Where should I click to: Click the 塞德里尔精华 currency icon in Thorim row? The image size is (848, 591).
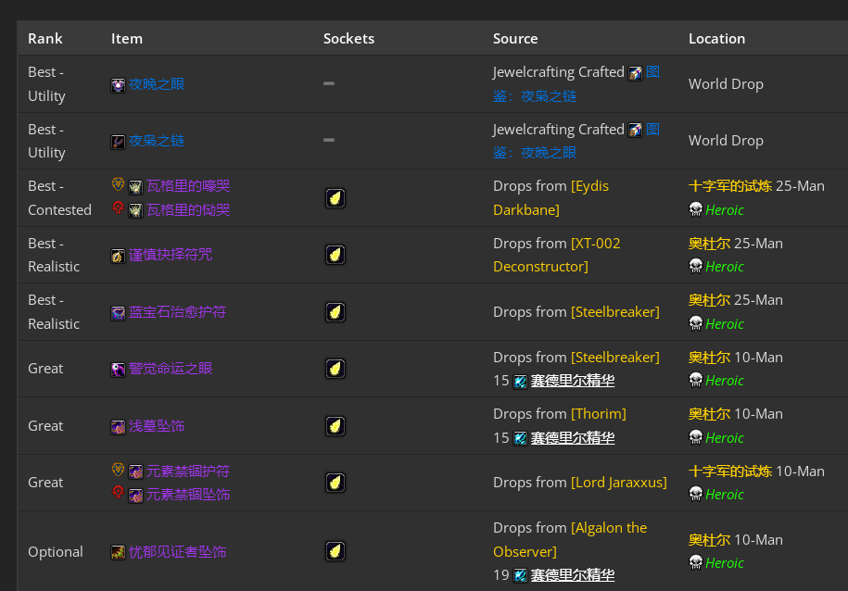(520, 438)
